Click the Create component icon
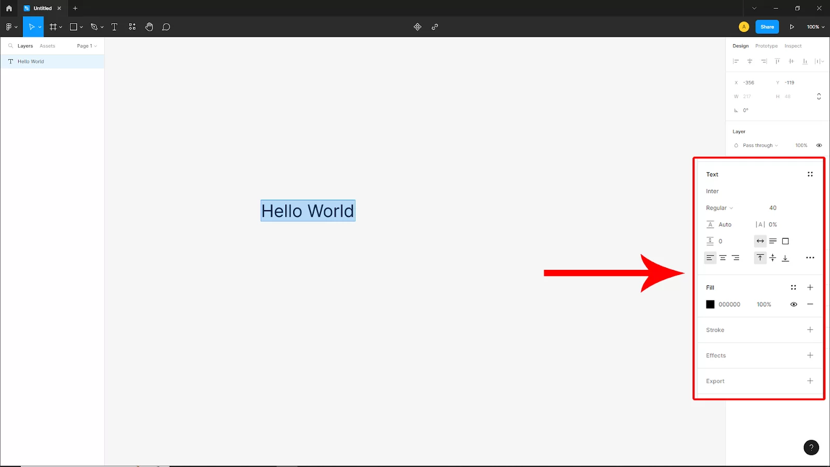 coord(418,27)
